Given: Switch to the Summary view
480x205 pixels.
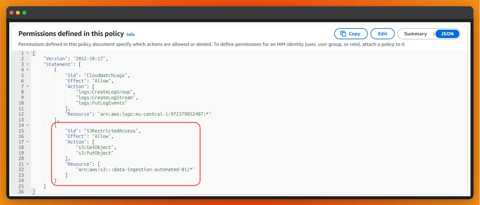Looking at the screenshot, I should point(415,34).
